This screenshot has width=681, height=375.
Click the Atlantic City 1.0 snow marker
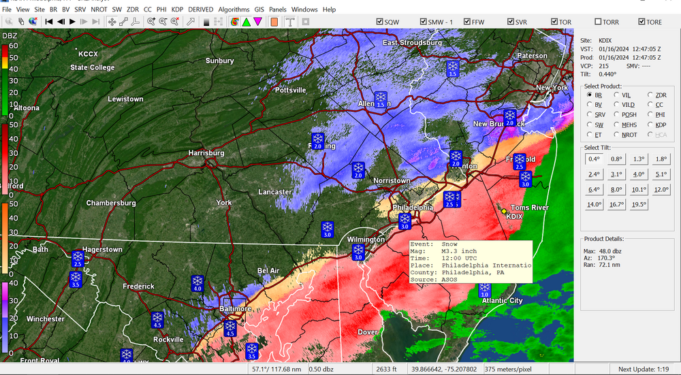[x=485, y=289]
